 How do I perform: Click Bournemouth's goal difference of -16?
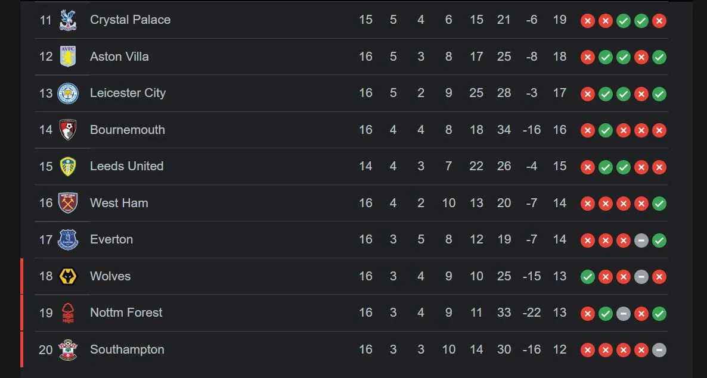point(531,130)
